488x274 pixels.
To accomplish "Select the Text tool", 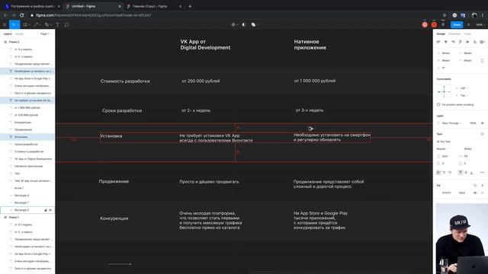I will (57, 24).
